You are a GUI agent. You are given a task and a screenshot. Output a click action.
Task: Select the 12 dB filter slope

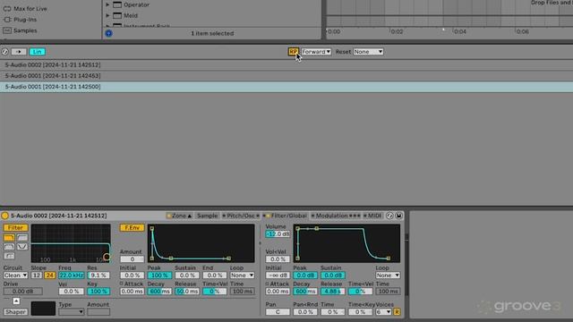click(x=36, y=275)
